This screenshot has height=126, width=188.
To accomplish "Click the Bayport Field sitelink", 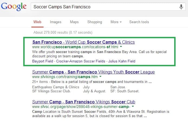I will click(42, 61).
